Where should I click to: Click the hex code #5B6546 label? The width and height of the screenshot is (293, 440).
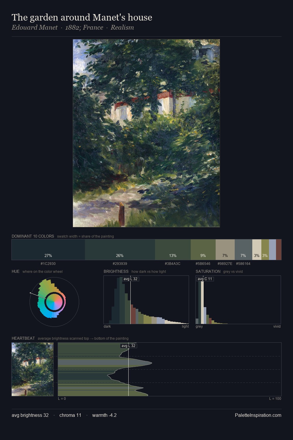tap(203, 264)
